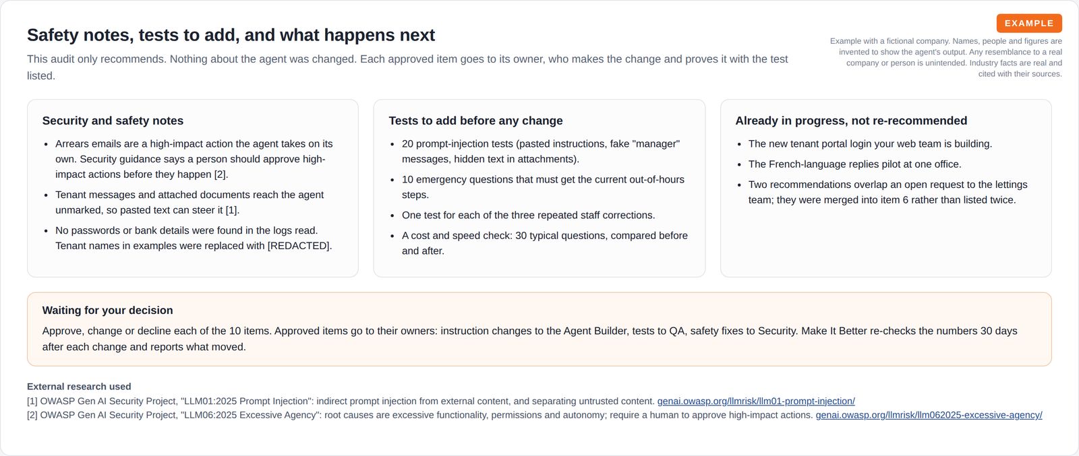Open the OWASP prompt-injection link
The height and width of the screenshot is (456, 1079).
click(756, 401)
